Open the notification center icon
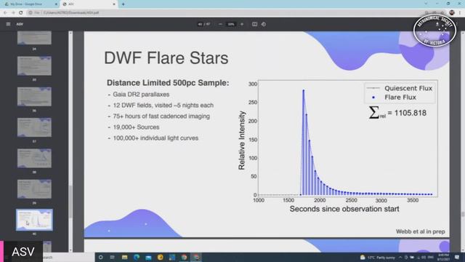The width and height of the screenshot is (465, 262). tap(457, 257)
